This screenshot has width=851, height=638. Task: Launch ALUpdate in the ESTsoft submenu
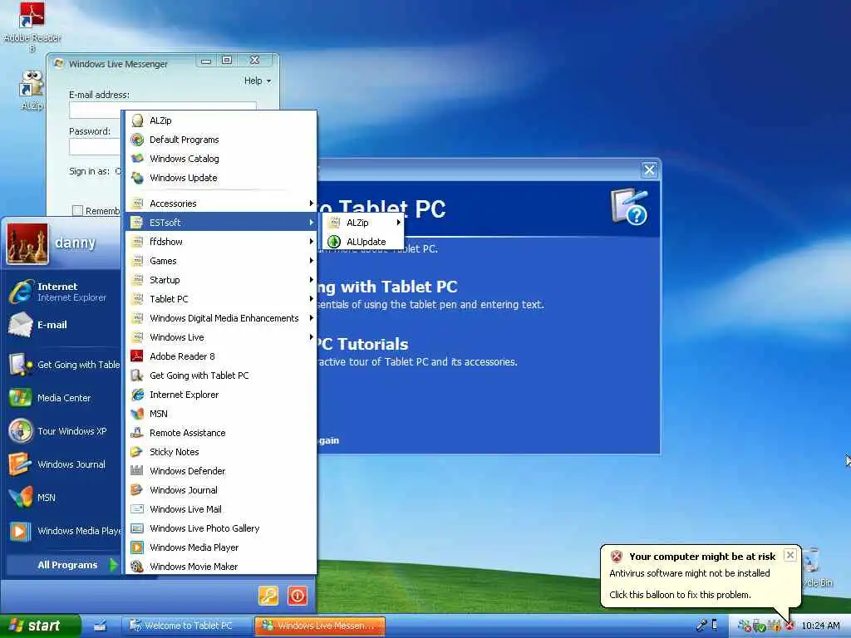tap(364, 242)
